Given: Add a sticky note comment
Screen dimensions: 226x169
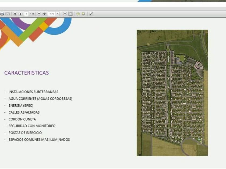Looking at the screenshot, I should [x=78, y=14].
